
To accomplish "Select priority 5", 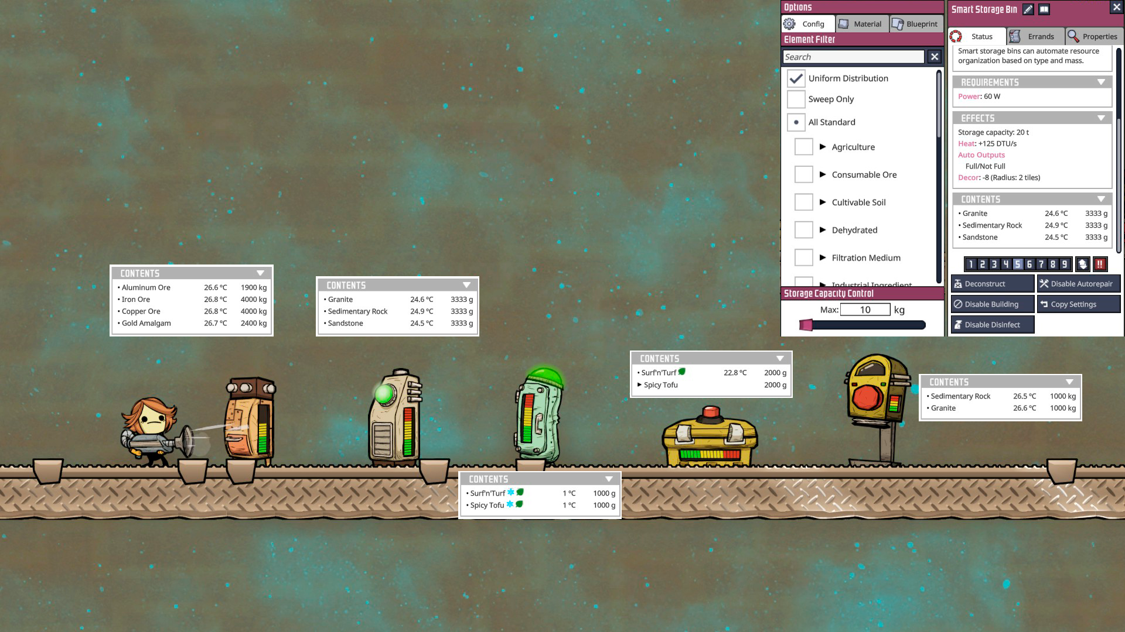I will point(1018,265).
